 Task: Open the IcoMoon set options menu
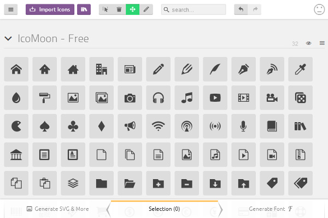[x=322, y=43]
